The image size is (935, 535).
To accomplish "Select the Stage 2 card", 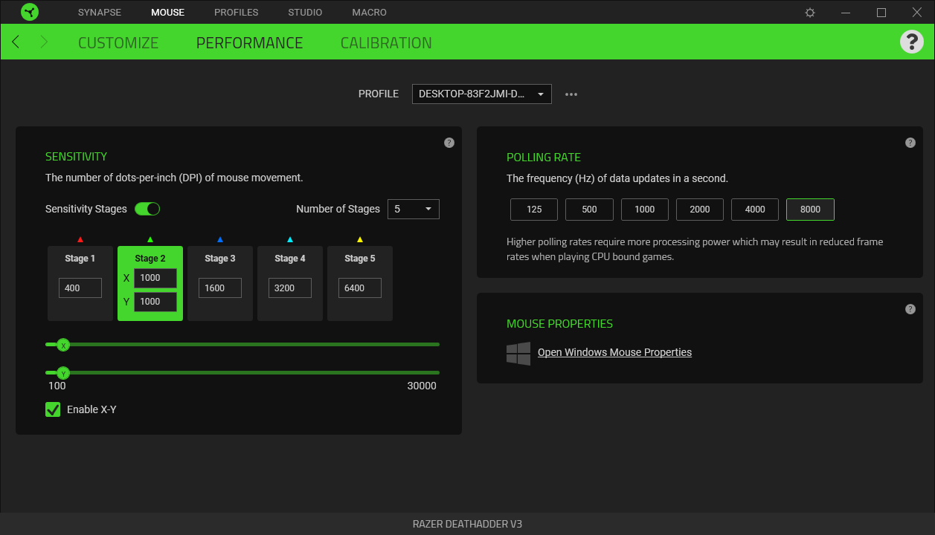I will pos(150,283).
